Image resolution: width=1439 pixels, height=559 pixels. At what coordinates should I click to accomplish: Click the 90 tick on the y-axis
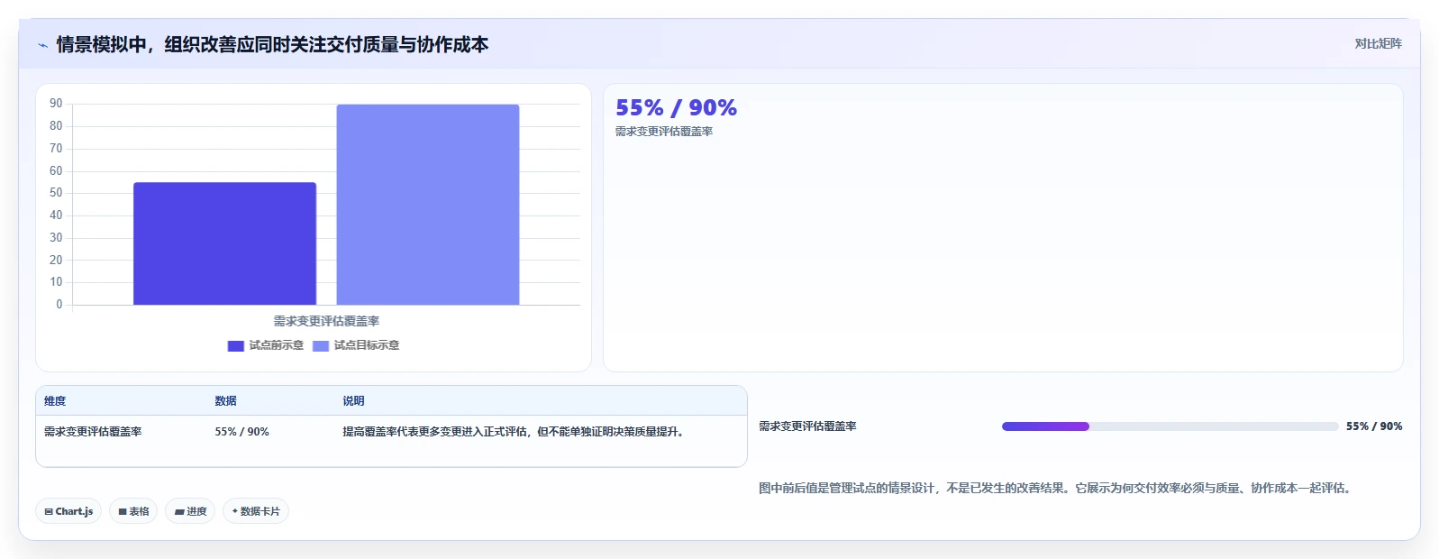pos(56,104)
